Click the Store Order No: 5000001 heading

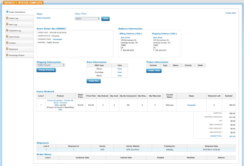click(x=51, y=29)
